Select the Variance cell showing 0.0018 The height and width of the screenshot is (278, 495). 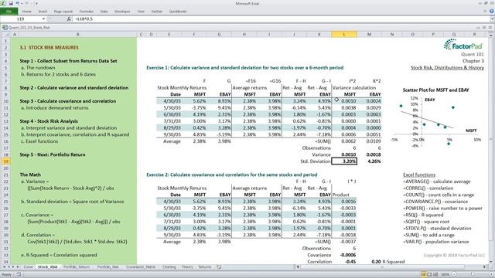[x=369, y=154]
